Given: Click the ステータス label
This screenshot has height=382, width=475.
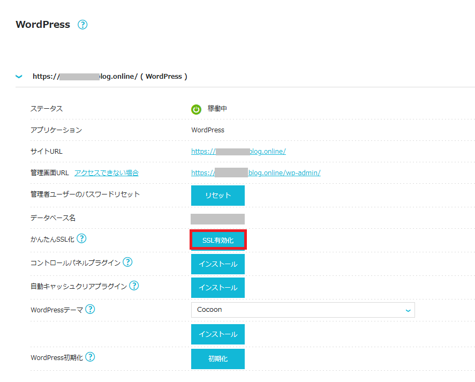Looking at the screenshot, I should [x=47, y=109].
